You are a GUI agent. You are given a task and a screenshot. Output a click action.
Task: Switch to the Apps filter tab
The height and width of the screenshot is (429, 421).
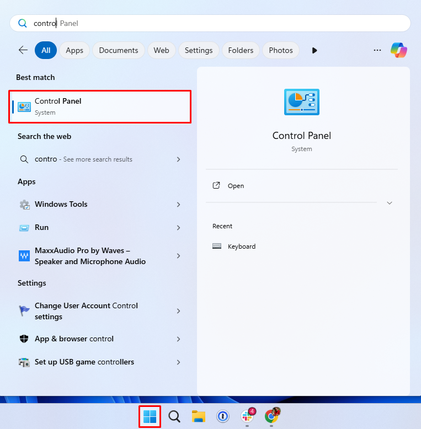pos(74,50)
